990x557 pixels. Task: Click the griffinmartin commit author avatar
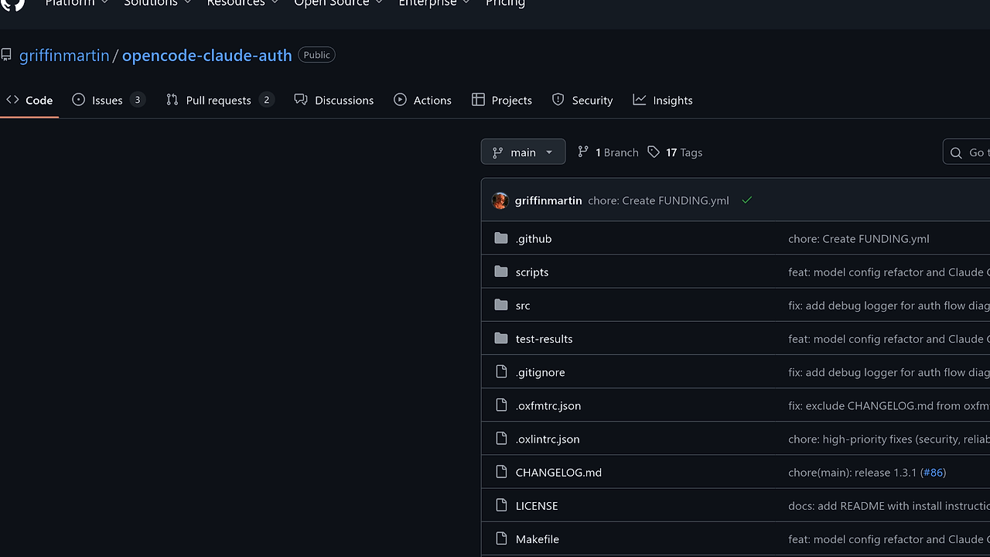(500, 200)
